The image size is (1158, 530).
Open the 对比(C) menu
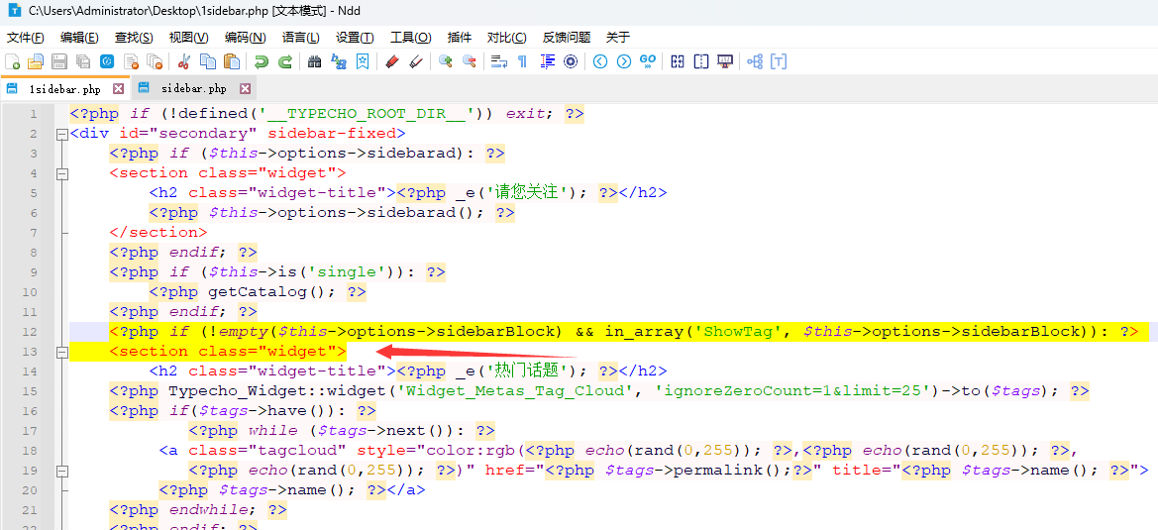click(x=506, y=38)
